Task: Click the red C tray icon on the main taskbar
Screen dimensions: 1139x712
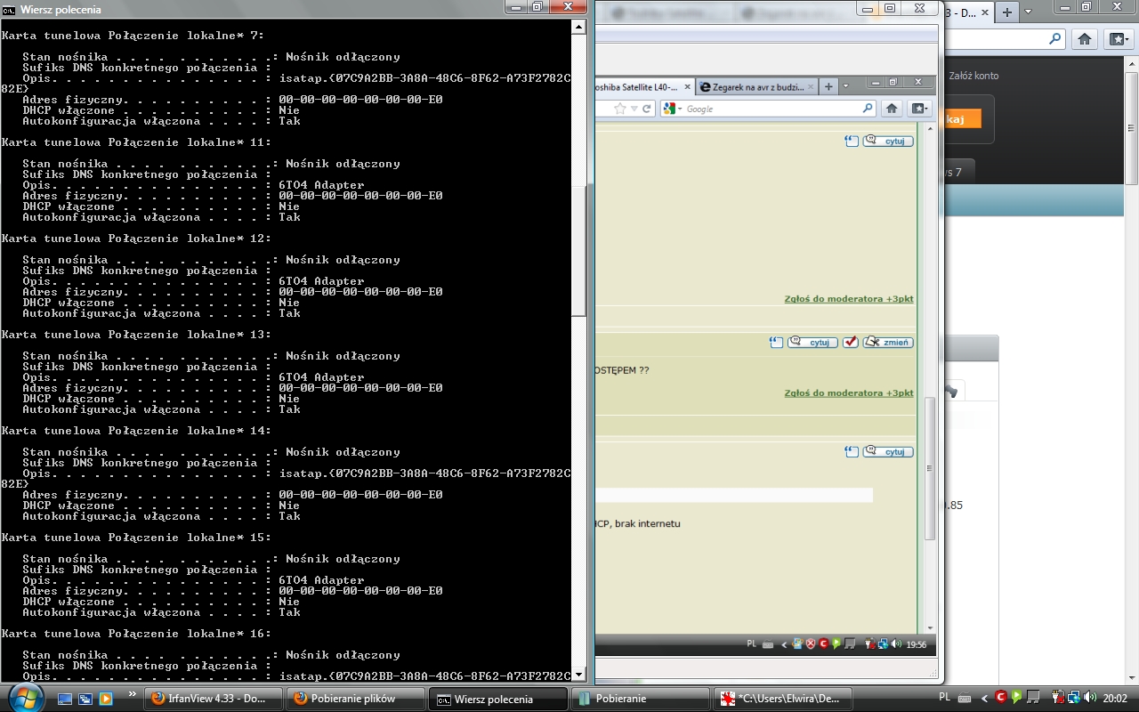Action: pos(1001,697)
